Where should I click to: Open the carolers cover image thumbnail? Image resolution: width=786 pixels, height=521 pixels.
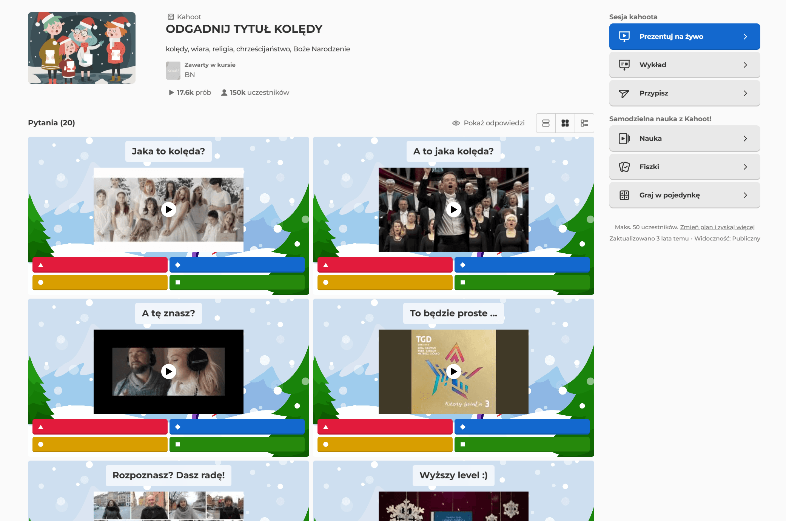(x=82, y=48)
